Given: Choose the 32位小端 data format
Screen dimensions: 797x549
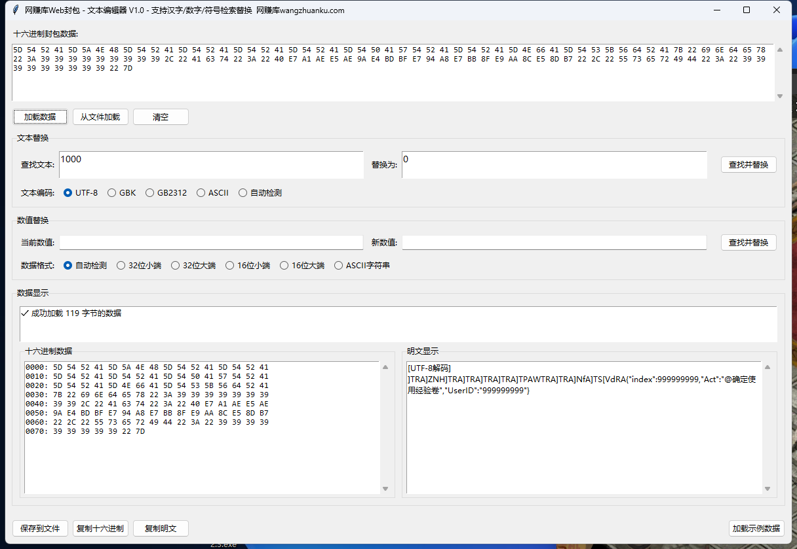Looking at the screenshot, I should (121, 266).
